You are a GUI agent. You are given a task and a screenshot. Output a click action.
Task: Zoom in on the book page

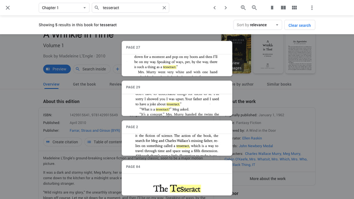pyautogui.click(x=243, y=8)
